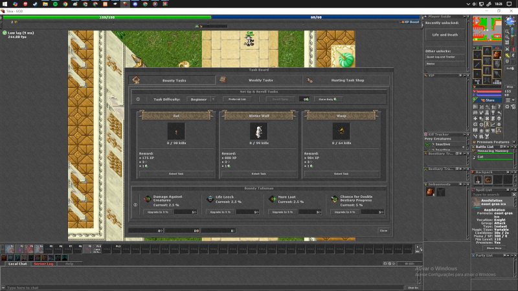Open the Store from the side panel

click(x=488, y=100)
